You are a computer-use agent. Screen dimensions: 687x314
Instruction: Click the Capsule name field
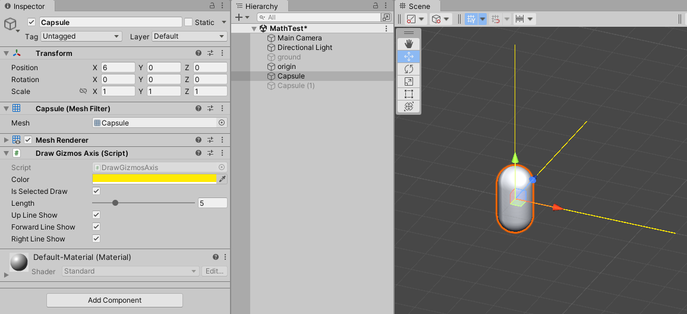pos(111,23)
